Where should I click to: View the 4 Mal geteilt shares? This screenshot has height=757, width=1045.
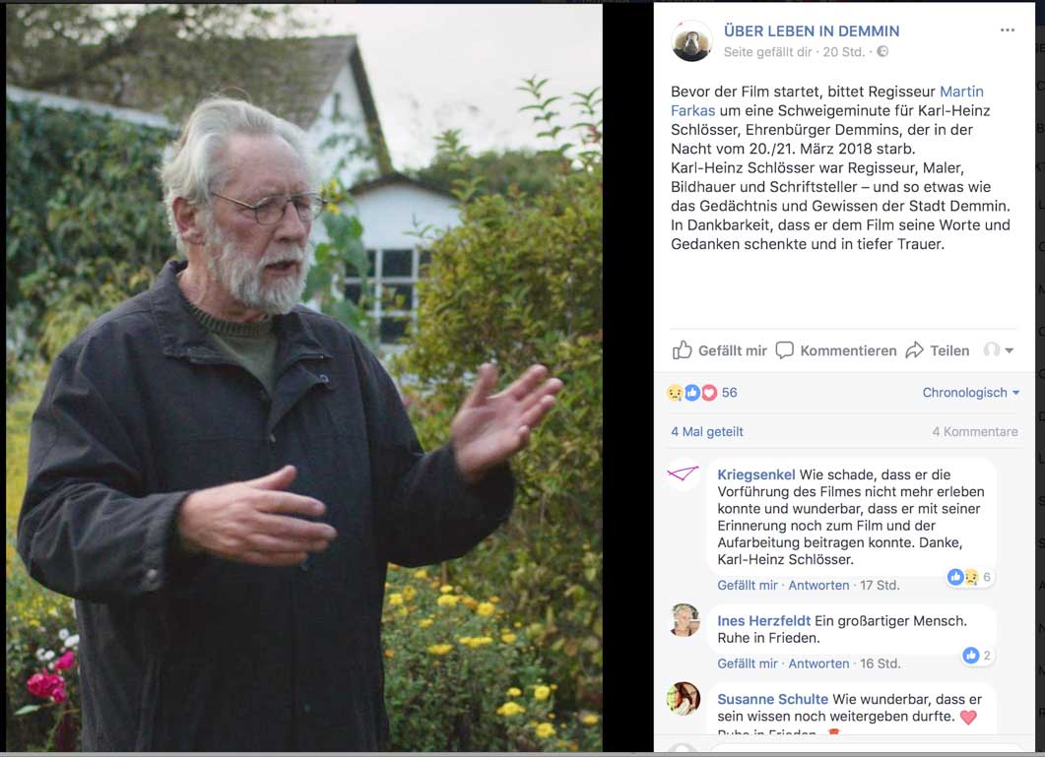[x=706, y=432]
